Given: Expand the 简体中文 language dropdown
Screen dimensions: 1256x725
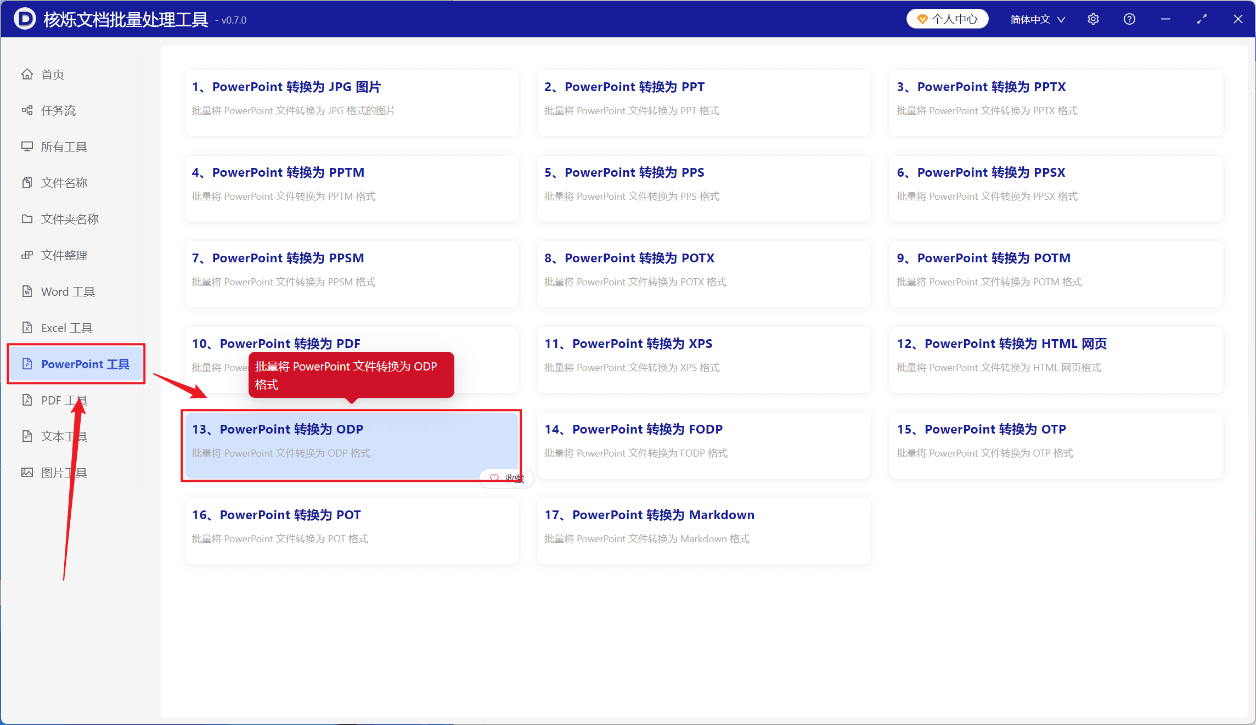Looking at the screenshot, I should point(1038,19).
